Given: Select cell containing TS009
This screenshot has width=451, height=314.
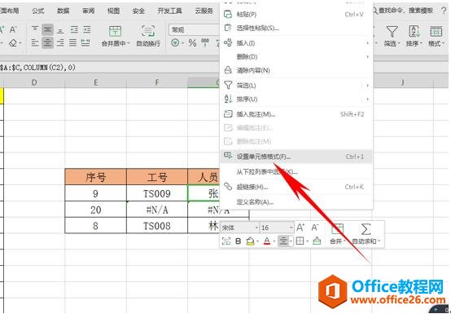Looking at the screenshot, I should pyautogui.click(x=157, y=193).
